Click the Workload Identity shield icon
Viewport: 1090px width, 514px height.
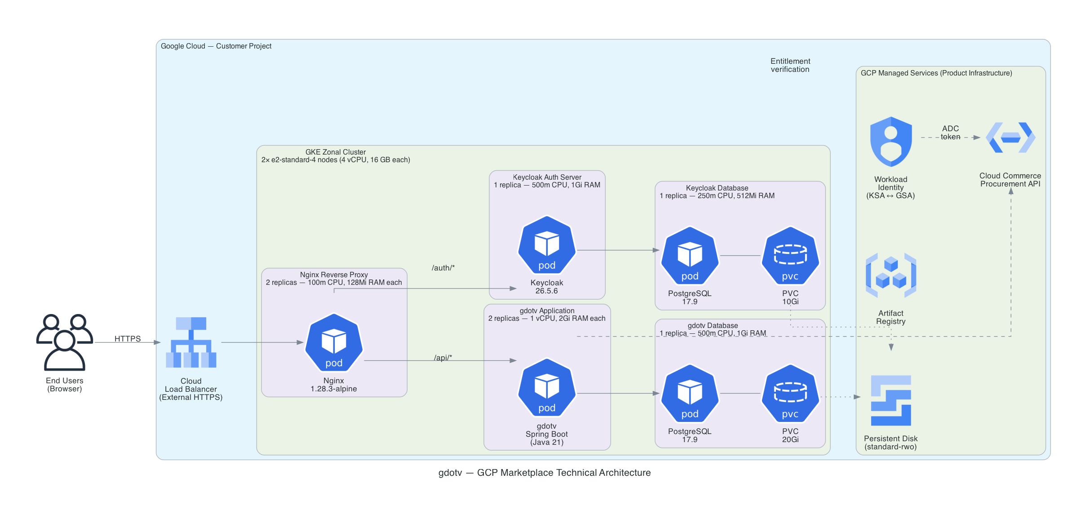click(891, 139)
